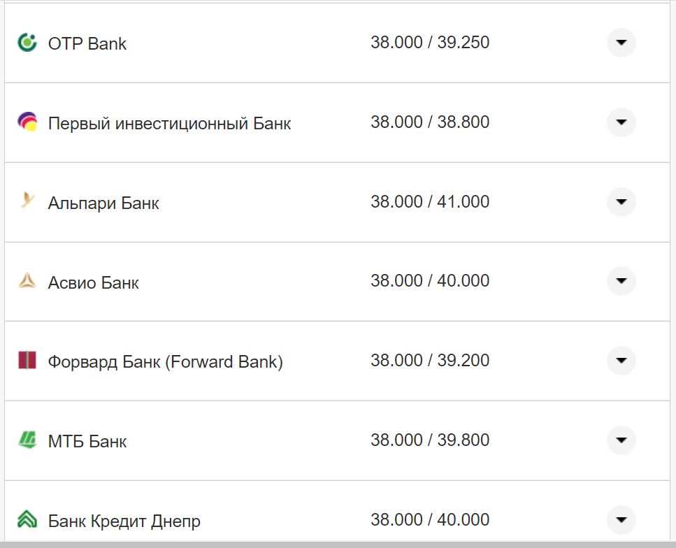Expand the OTP Bank row
Image resolution: width=676 pixels, height=548 pixels.
(621, 43)
